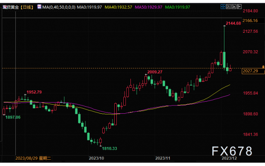The image size is (265, 166).
Task: Select the purple MA50:1929.97 label
Action: pyautogui.click(x=148, y=7)
